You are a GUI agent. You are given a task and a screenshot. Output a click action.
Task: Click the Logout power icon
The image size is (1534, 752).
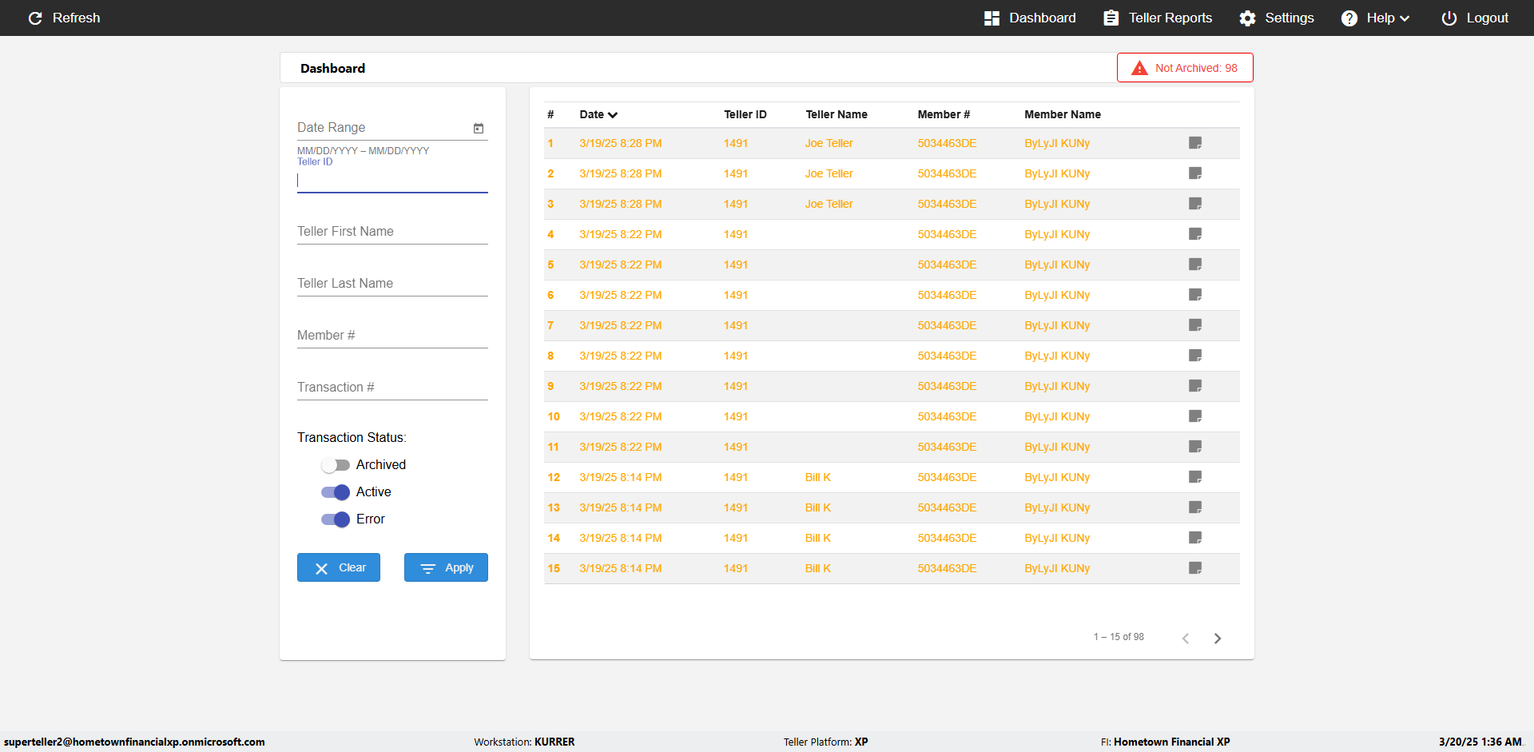pyautogui.click(x=1449, y=18)
